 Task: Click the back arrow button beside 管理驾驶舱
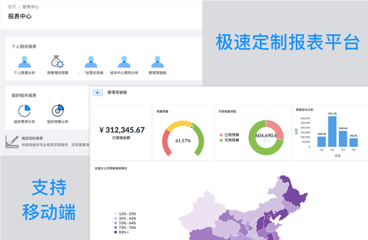coord(97,93)
